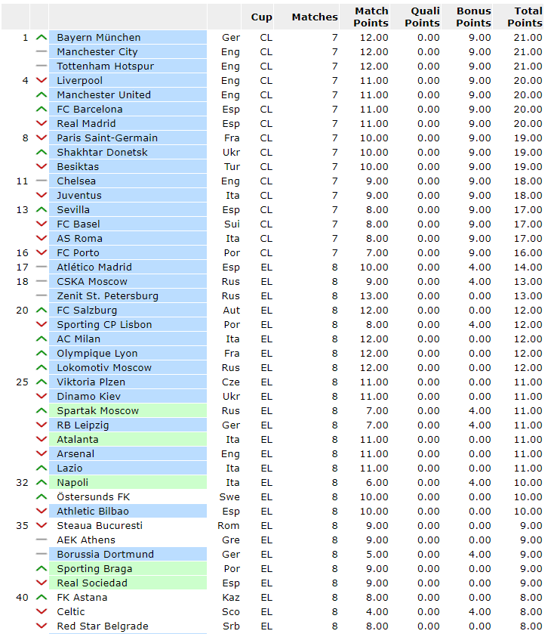551x634 pixels.
Task: Click the red down arrow beside Real Madrid
Action: click(x=41, y=123)
